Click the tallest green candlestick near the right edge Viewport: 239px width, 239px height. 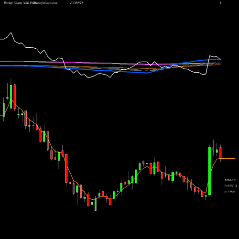(x=210, y=171)
